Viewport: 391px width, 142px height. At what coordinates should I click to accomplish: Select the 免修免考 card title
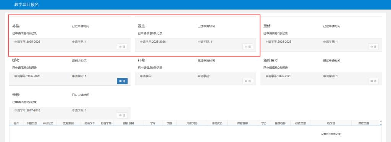271,60
